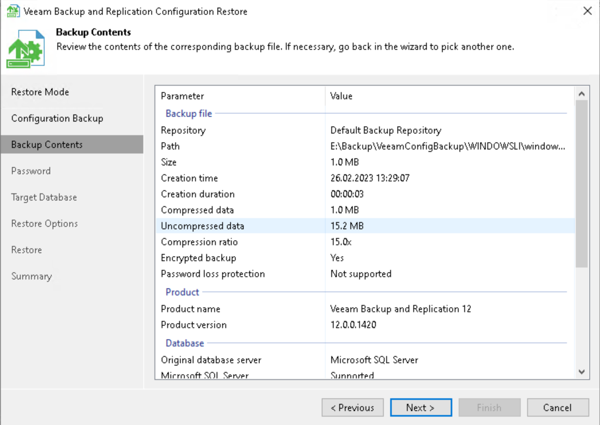
Task: Click the Yes encrypted value
Action: pyautogui.click(x=337, y=258)
